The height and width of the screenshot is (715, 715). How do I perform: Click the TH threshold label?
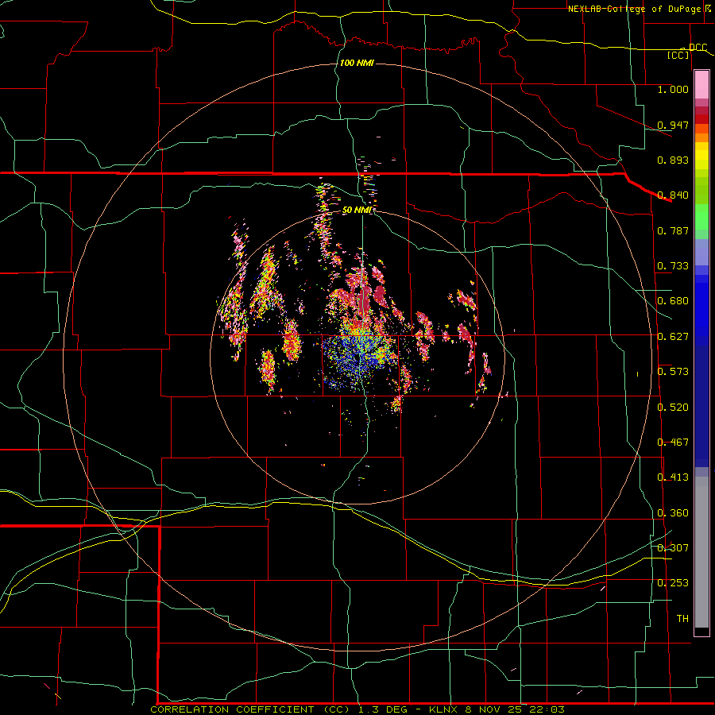(682, 619)
